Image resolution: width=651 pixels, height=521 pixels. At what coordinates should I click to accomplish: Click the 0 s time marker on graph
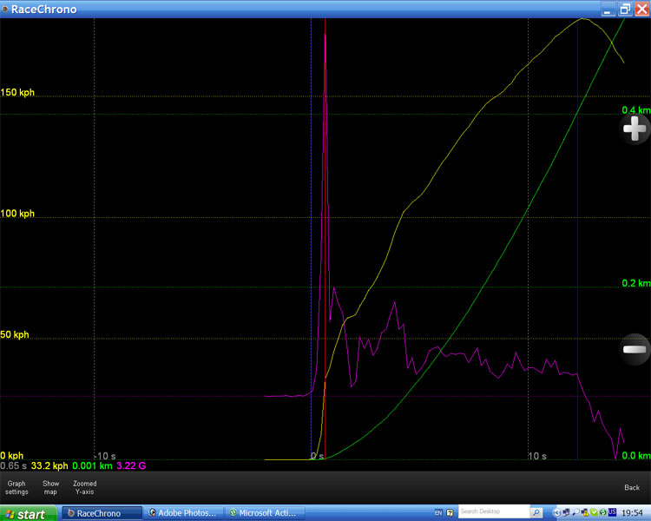[317, 456]
